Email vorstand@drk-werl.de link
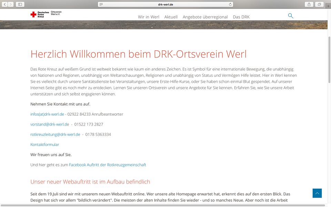The width and height of the screenshot is (331, 207). (50, 125)
